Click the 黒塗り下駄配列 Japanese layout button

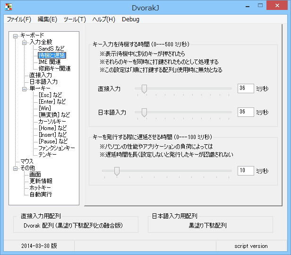point(208,226)
